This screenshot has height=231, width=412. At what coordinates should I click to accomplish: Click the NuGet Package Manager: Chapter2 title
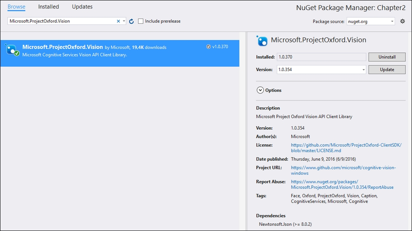tap(351, 8)
